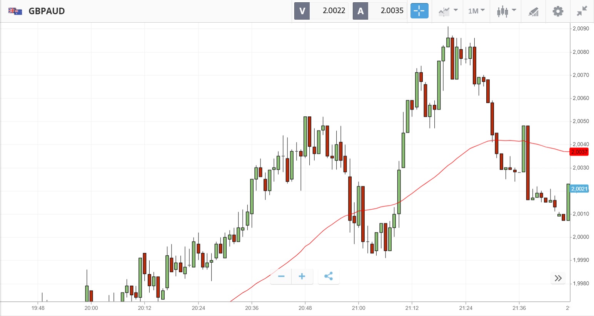
Task: Click the blue 2,0021 current price label
Action: coord(579,189)
